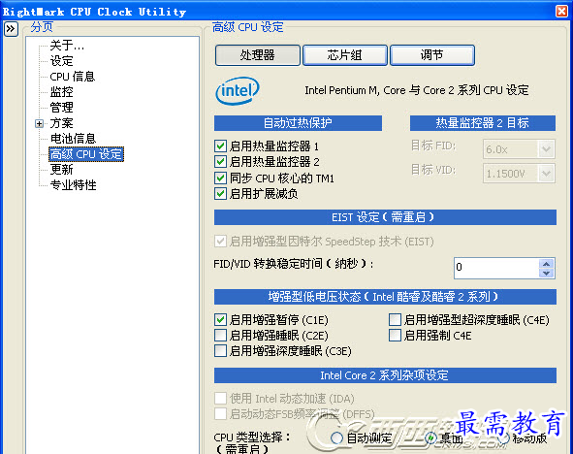Switch to the 调节 tab button
Screen dimensions: 573x454
(432, 55)
